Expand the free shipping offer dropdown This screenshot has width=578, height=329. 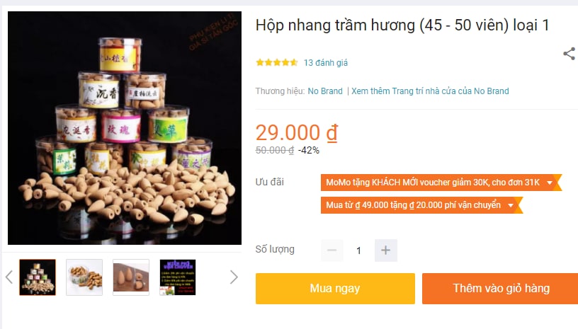click(511, 205)
